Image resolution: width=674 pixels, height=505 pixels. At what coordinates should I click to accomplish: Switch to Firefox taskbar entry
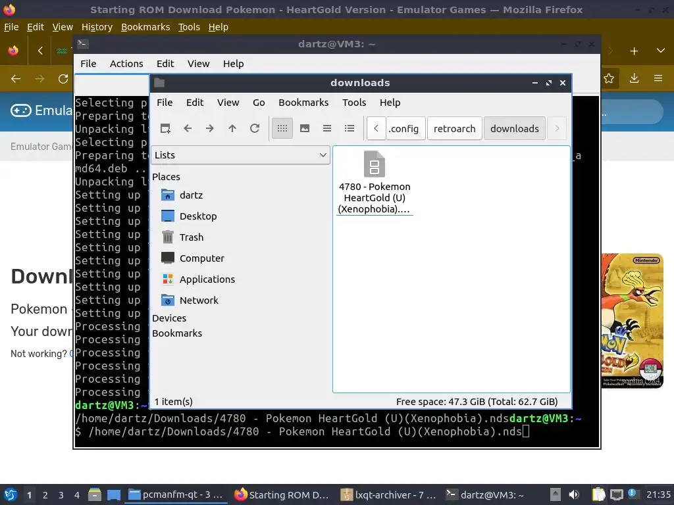[282, 494]
